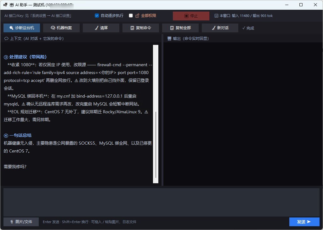The image size is (323, 230).
Task: Click the broom icon on 新对话
Action: pos(214,28)
